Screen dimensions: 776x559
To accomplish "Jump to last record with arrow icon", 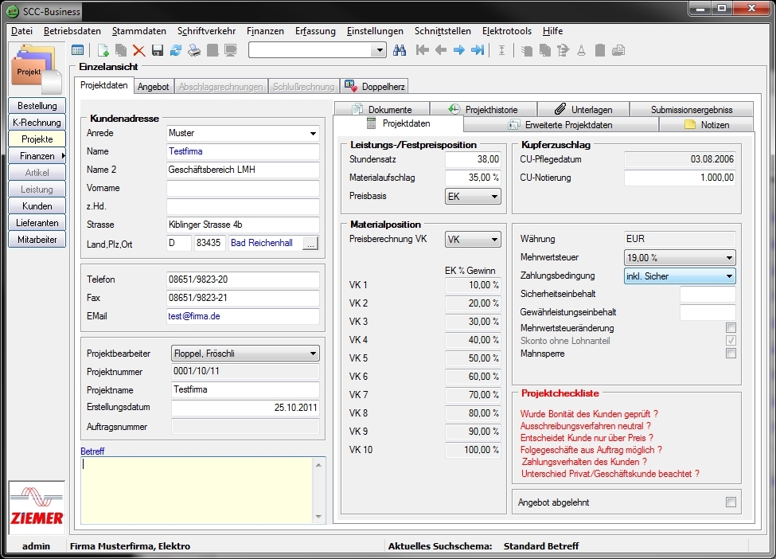I will [x=477, y=49].
